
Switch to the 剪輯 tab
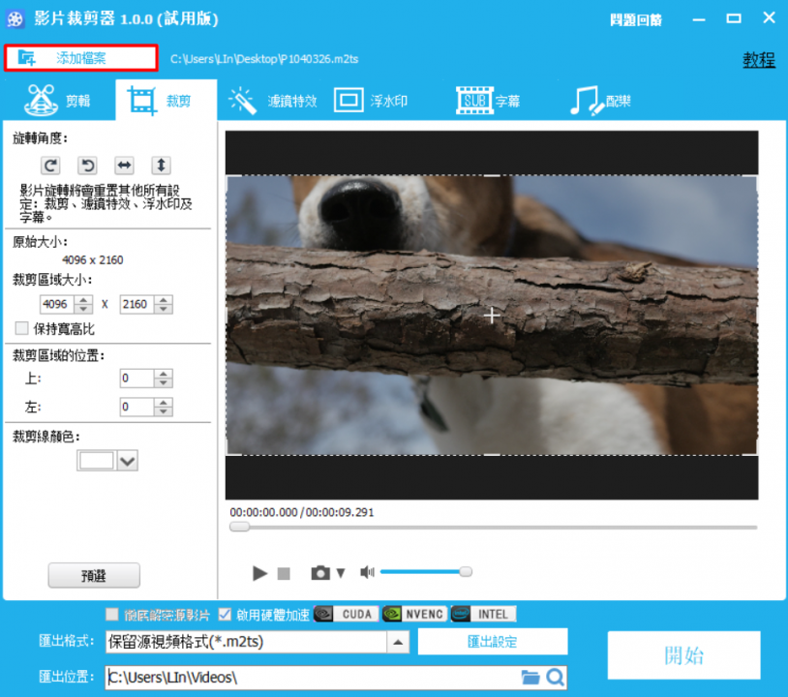(x=58, y=101)
